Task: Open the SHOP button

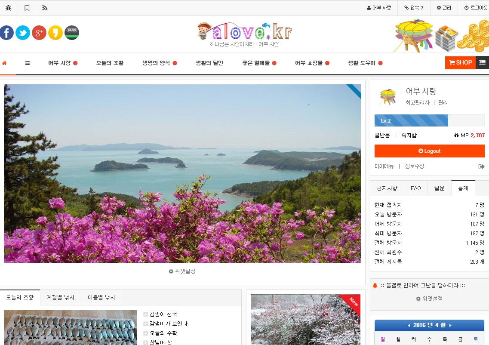Action: coord(460,62)
